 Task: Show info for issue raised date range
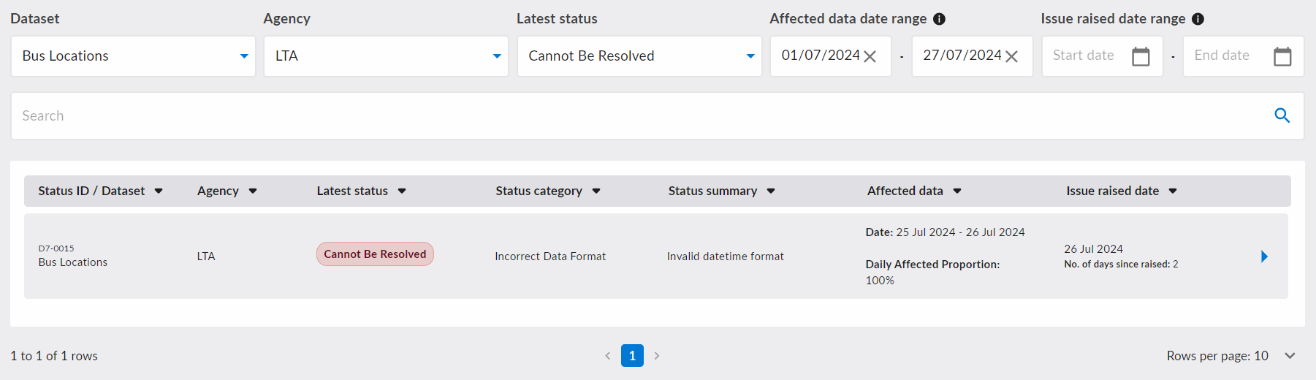click(1198, 19)
